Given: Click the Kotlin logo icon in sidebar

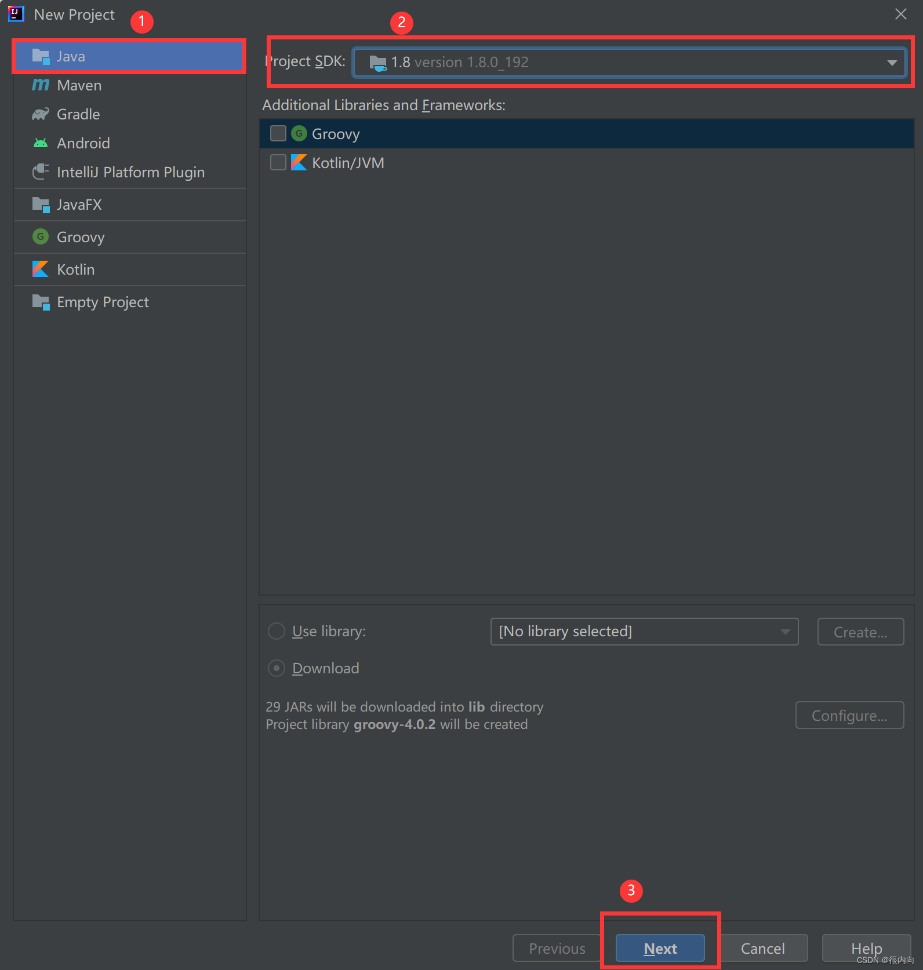Looking at the screenshot, I should coord(41,269).
